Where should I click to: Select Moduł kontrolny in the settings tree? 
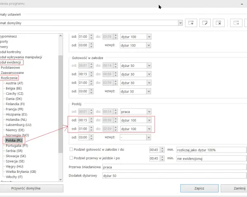point(10,52)
